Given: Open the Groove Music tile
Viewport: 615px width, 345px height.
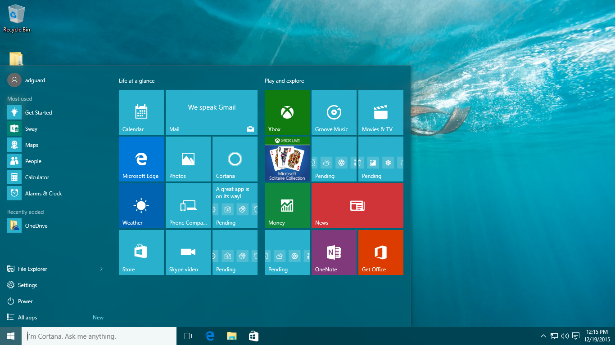Looking at the screenshot, I should point(334,112).
